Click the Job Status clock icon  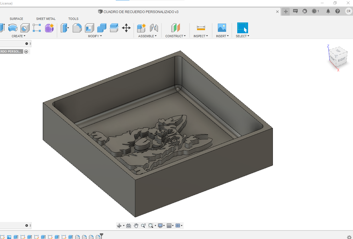[314, 11]
